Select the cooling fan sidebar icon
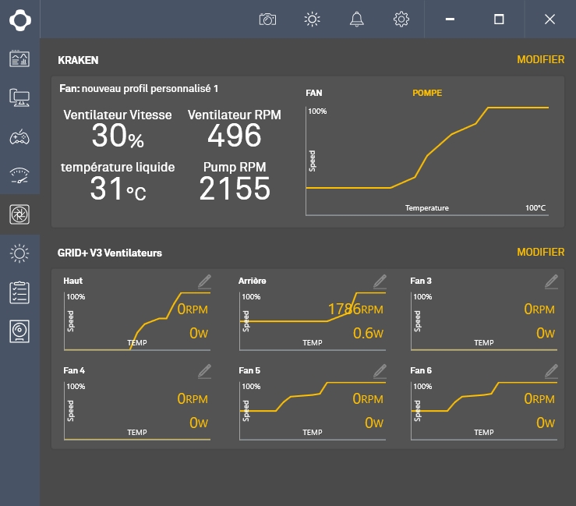 point(19,214)
